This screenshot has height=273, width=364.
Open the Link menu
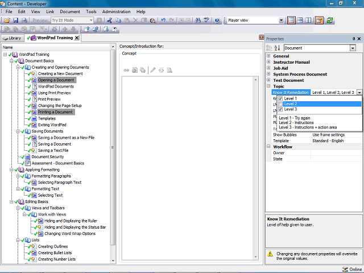pos(50,11)
